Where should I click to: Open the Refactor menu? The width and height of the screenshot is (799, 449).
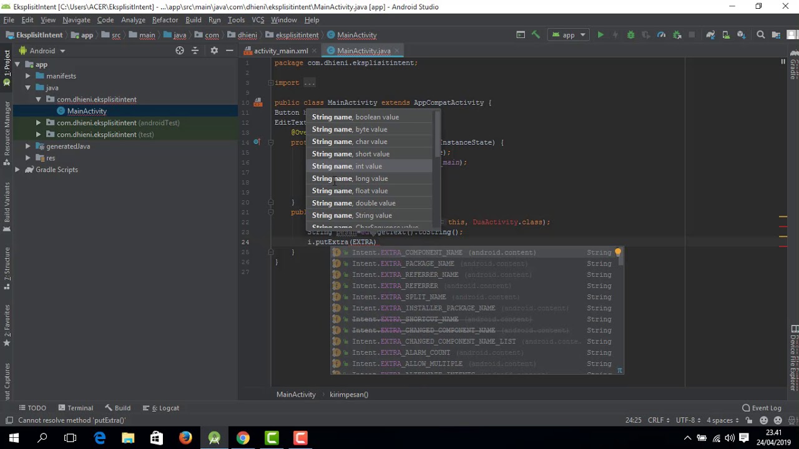(x=165, y=20)
